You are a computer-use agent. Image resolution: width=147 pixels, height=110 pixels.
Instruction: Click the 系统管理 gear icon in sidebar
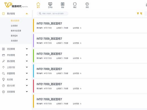3,92
